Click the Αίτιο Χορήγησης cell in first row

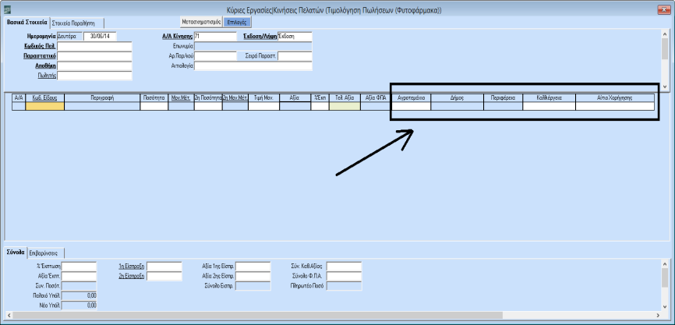[615, 106]
